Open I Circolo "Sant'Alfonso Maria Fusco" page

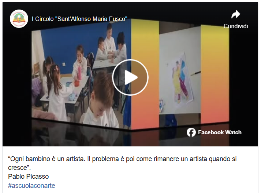tap(79, 19)
